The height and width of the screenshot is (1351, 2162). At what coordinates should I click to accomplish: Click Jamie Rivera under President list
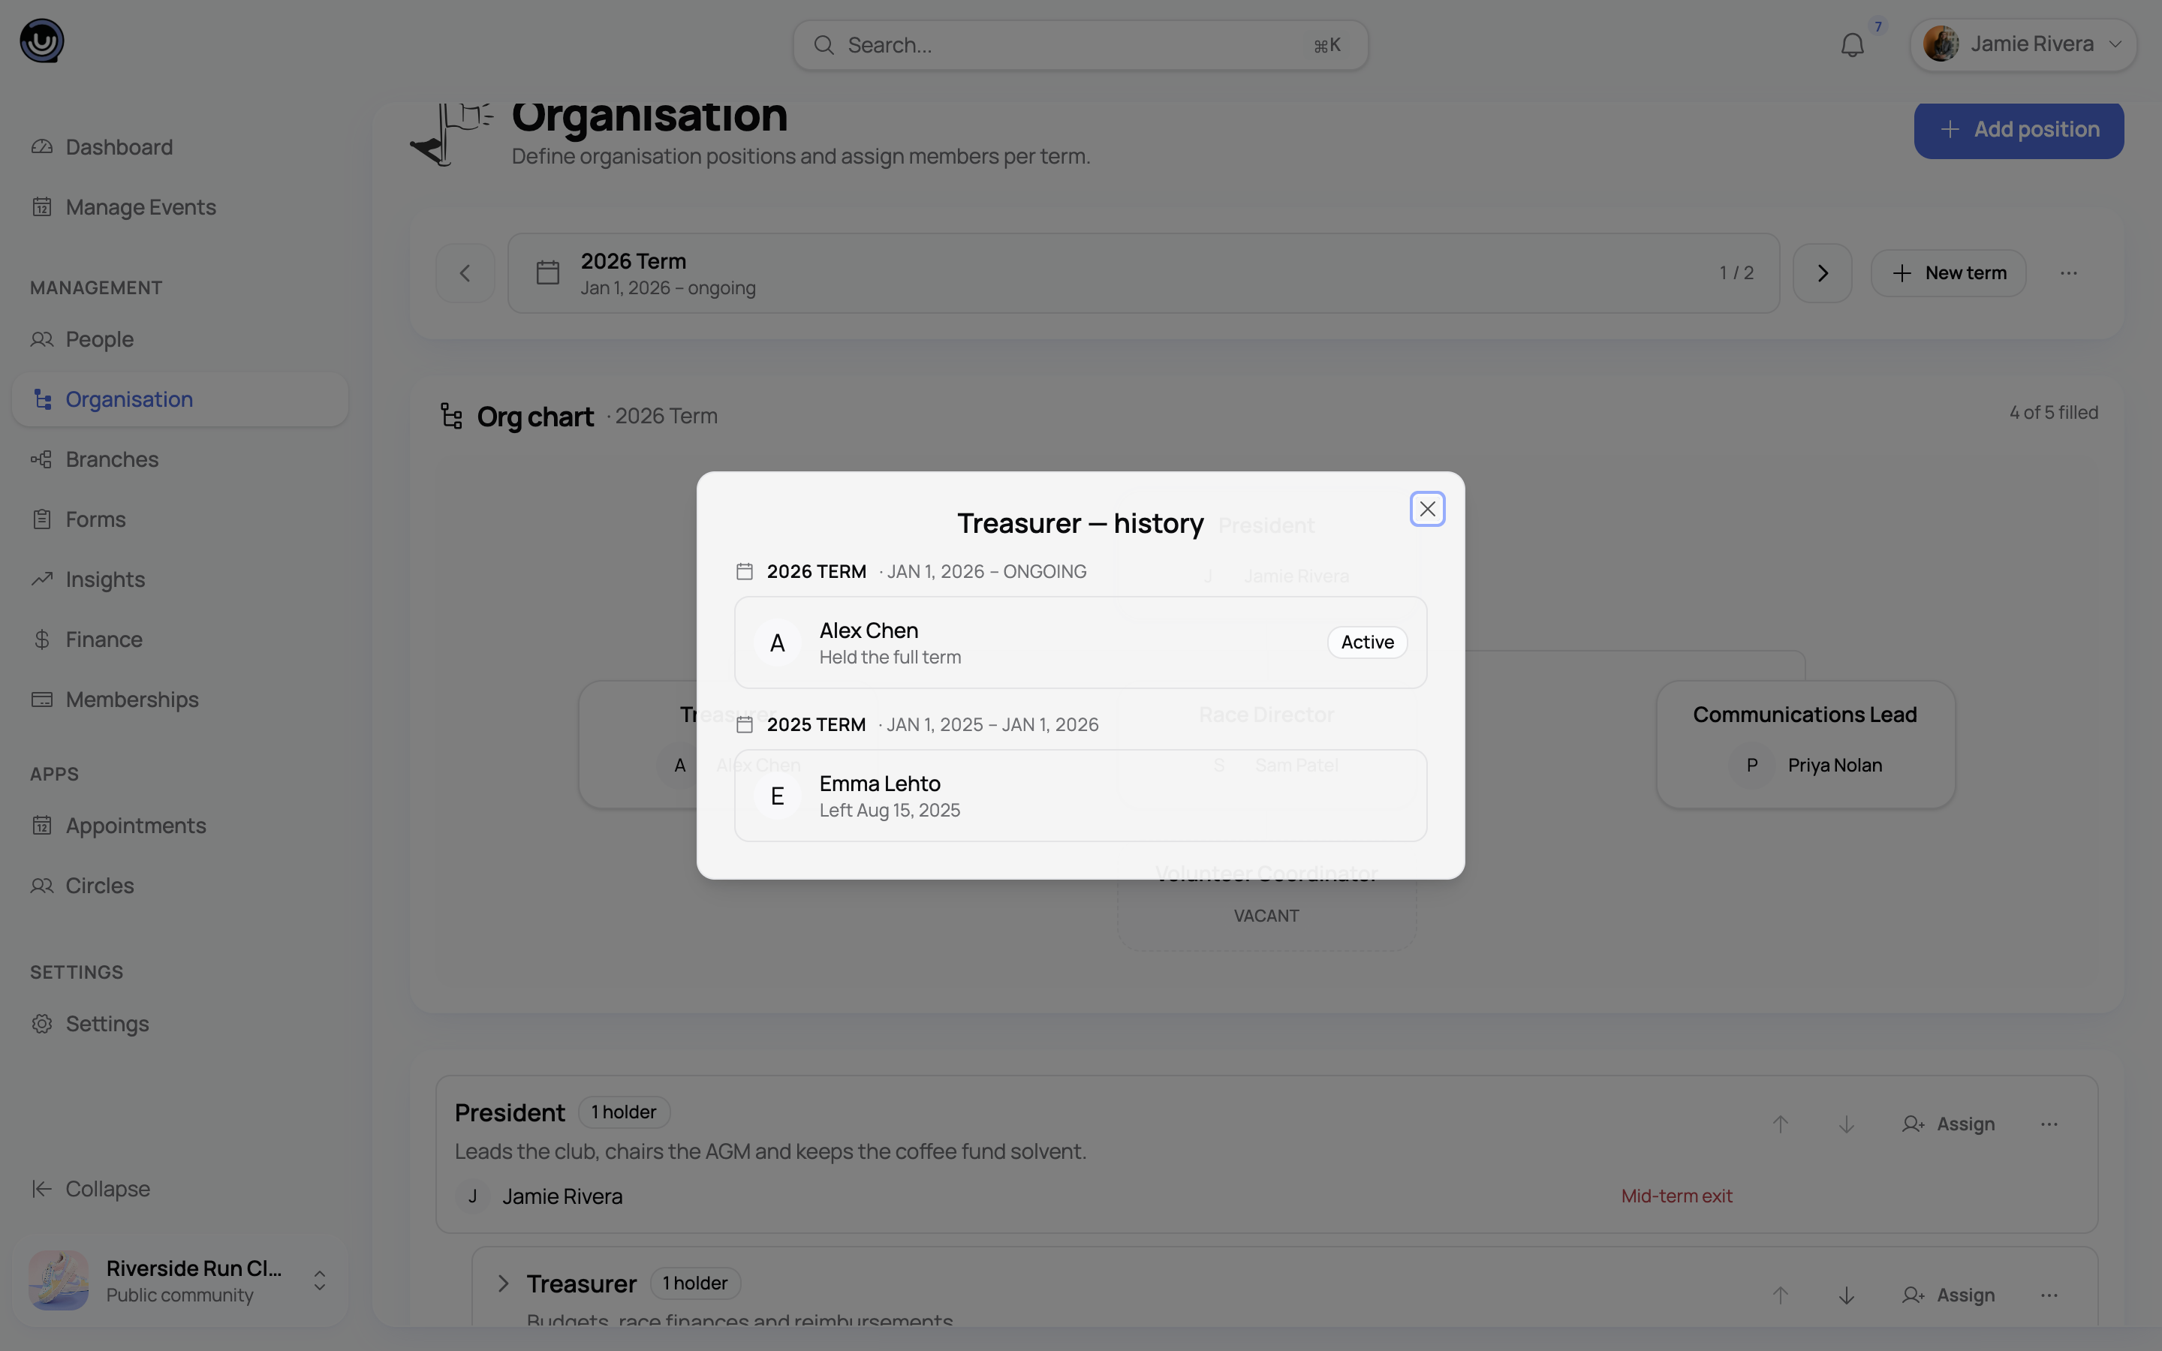pyautogui.click(x=562, y=1196)
